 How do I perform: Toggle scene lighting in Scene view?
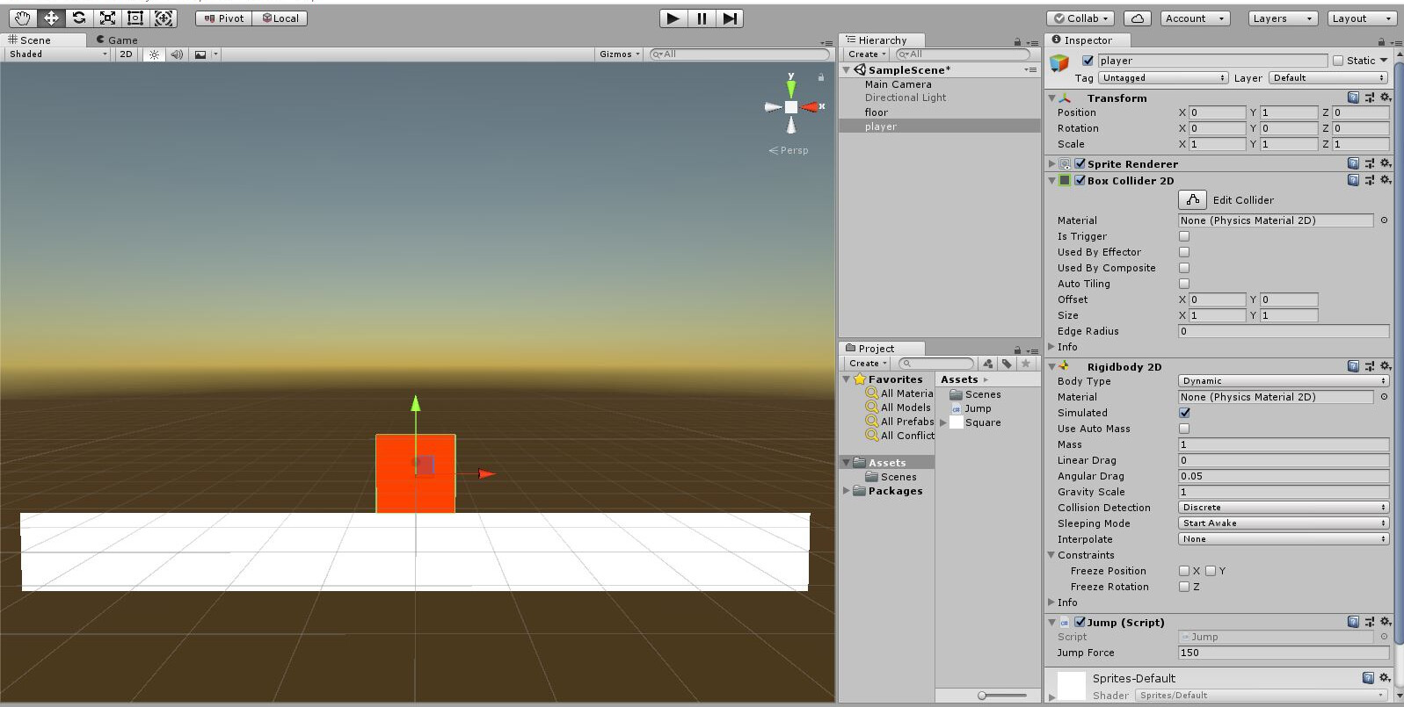pos(154,54)
